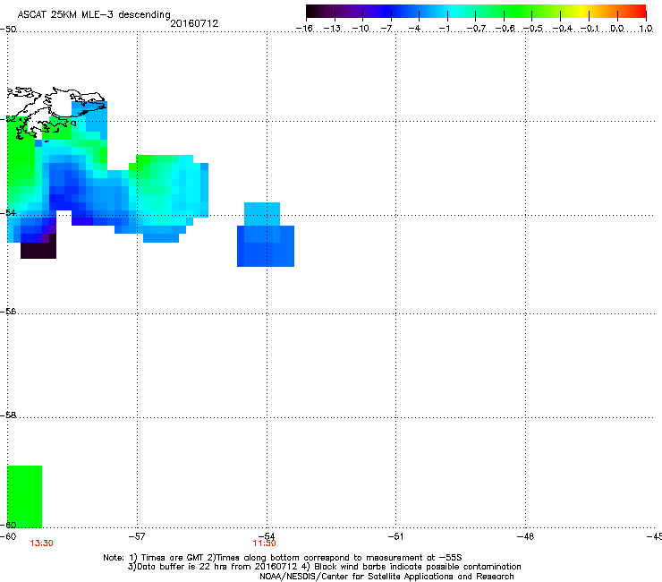The image size is (662, 582).
Task: Click the 1.0 tick label on the color bar
Action: (x=646, y=29)
